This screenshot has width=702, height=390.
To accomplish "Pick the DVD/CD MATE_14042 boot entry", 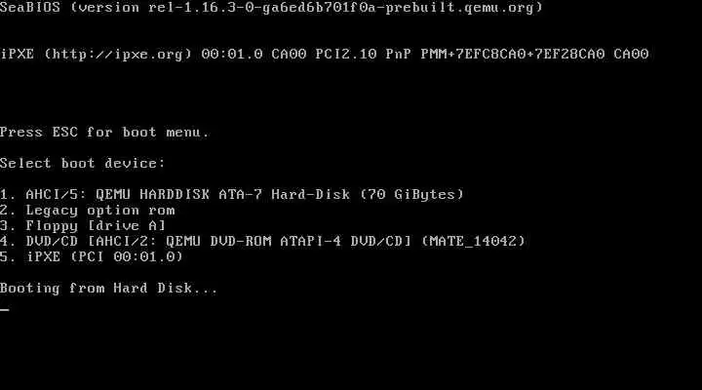I will click(x=263, y=242).
